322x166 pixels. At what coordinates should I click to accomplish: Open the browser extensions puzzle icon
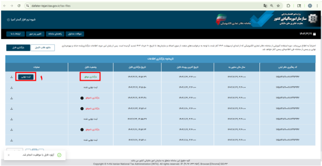click(x=288, y=6)
